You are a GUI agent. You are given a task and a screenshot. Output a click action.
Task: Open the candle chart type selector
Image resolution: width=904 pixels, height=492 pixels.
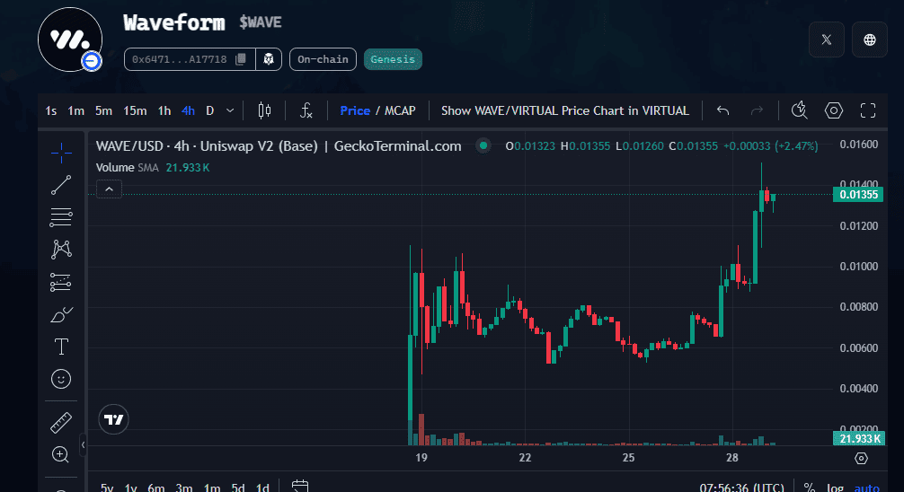tap(264, 110)
